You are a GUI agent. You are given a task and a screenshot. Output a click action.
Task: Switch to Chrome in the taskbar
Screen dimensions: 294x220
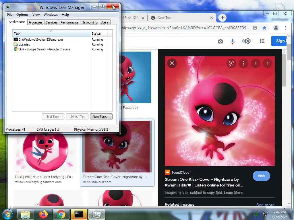click(61, 214)
